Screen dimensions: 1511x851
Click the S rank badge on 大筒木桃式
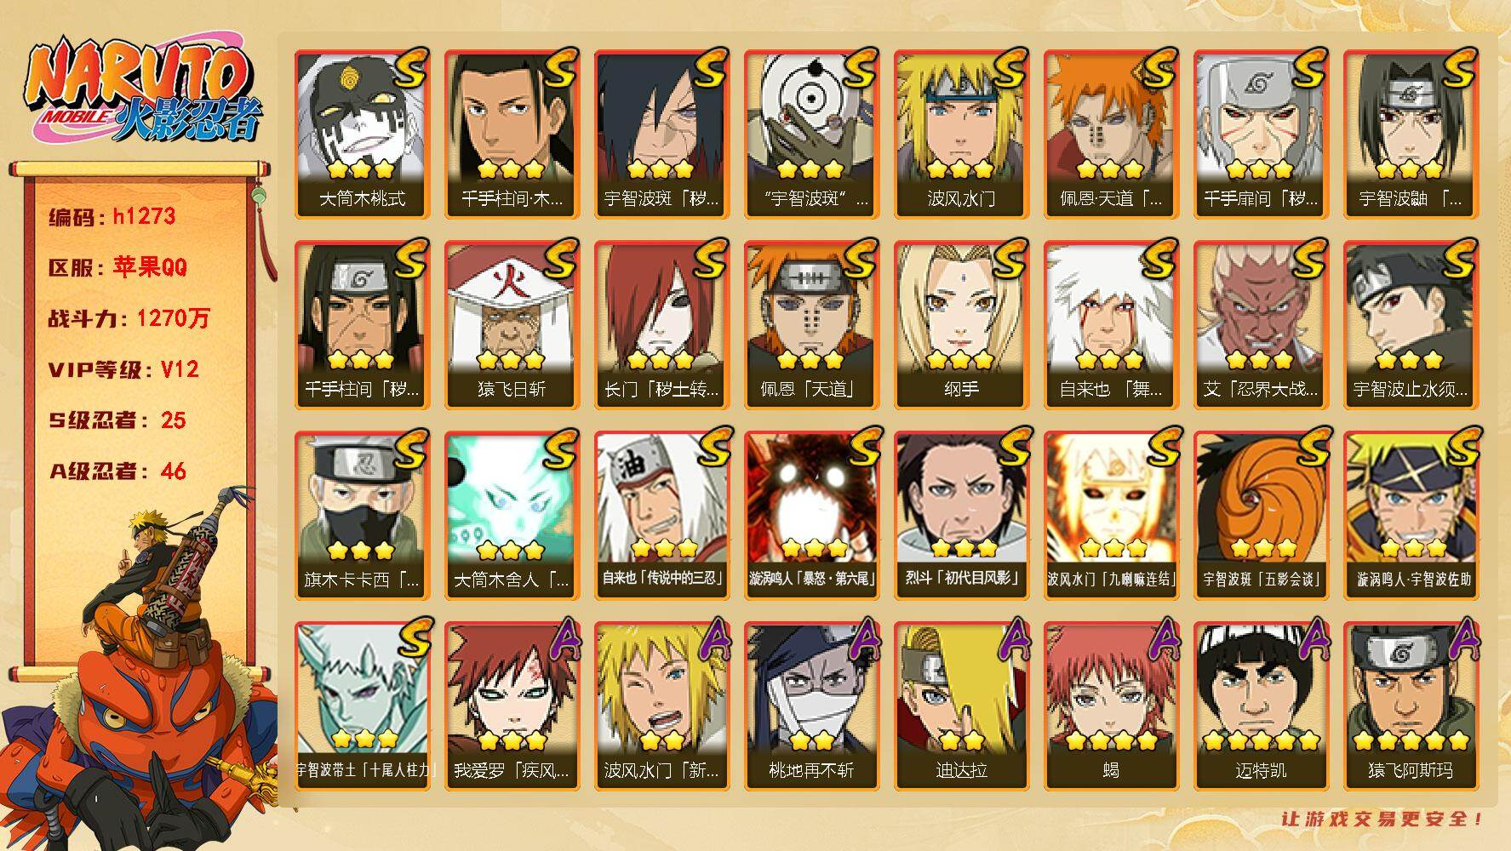410,67
